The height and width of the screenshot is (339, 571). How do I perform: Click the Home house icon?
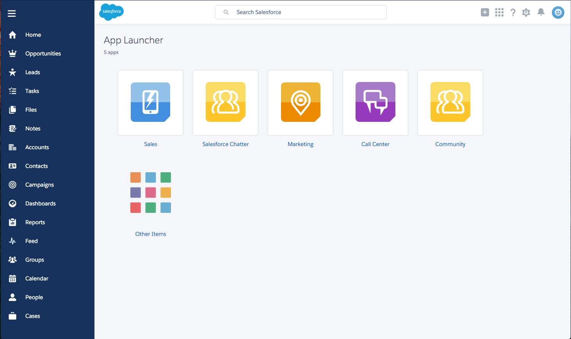coord(12,35)
